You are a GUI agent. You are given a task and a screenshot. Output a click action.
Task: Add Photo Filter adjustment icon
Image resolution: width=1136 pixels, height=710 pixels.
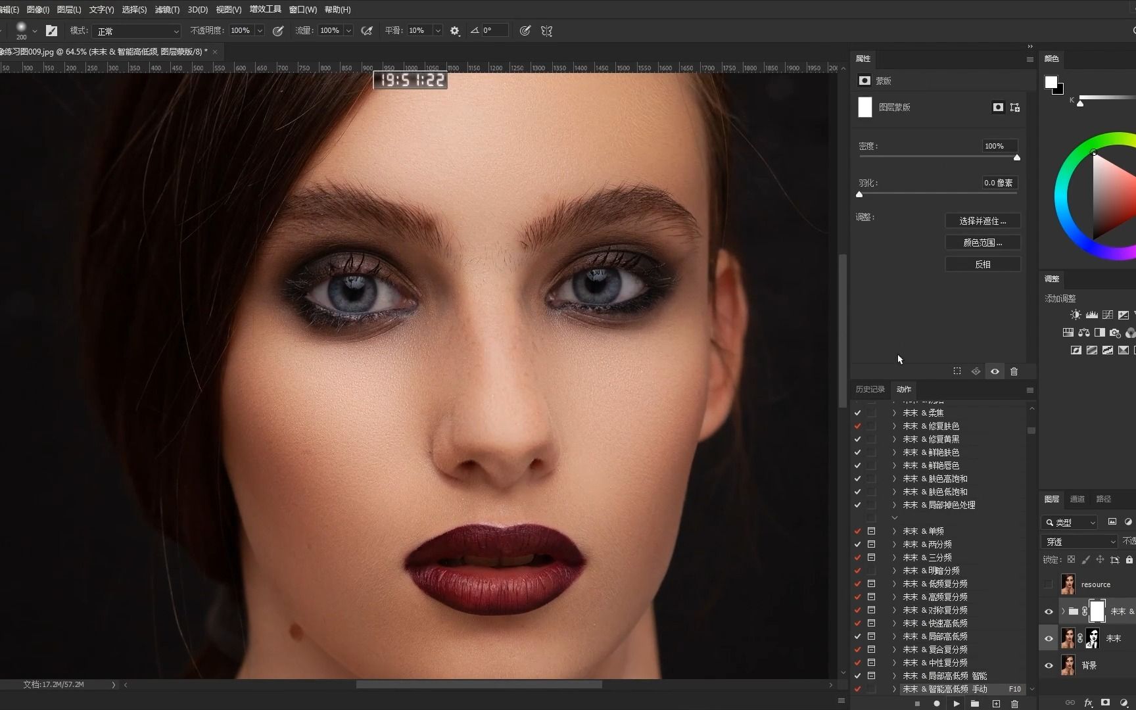(x=1115, y=333)
